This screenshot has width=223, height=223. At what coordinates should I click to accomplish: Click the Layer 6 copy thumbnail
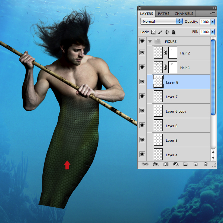pos(158,111)
